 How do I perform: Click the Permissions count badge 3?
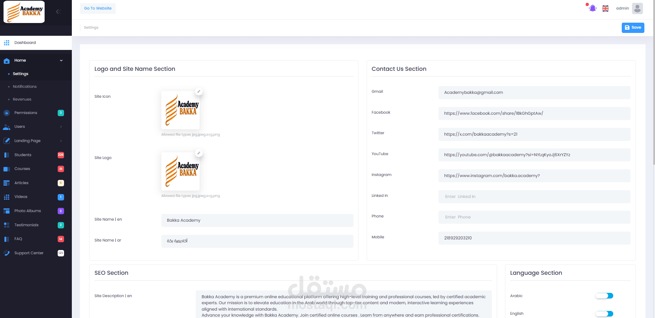pos(61,113)
